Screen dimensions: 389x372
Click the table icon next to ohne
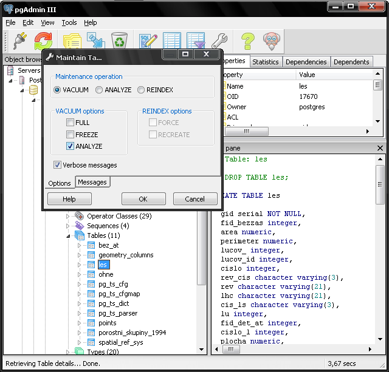coord(91,274)
